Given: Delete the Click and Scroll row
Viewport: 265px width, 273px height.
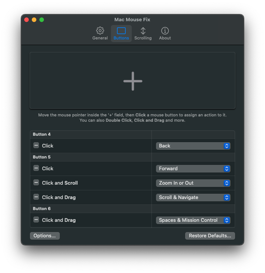Looking at the screenshot, I should click(36, 182).
